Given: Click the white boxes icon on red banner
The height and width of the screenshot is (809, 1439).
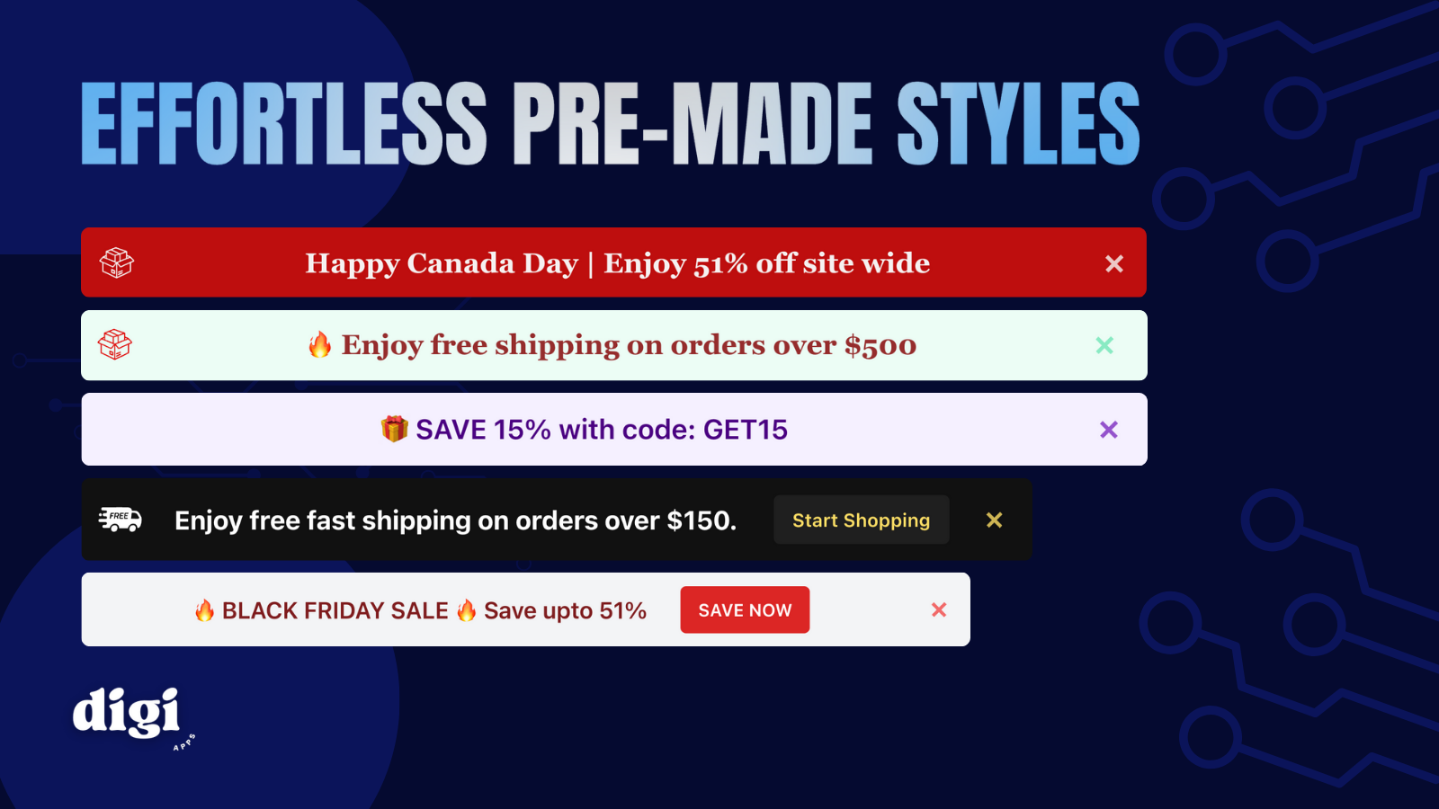Looking at the screenshot, I should point(116,262).
